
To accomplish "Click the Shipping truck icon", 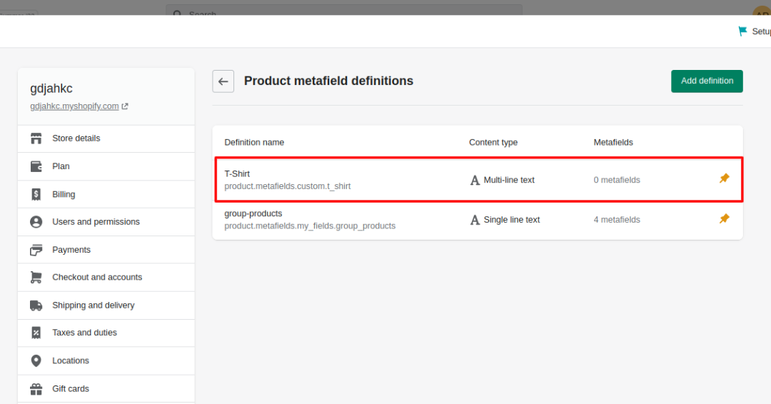I will (36, 305).
